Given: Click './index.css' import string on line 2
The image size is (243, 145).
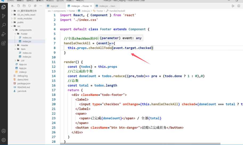Looking at the screenshot, I should click(86, 20).
